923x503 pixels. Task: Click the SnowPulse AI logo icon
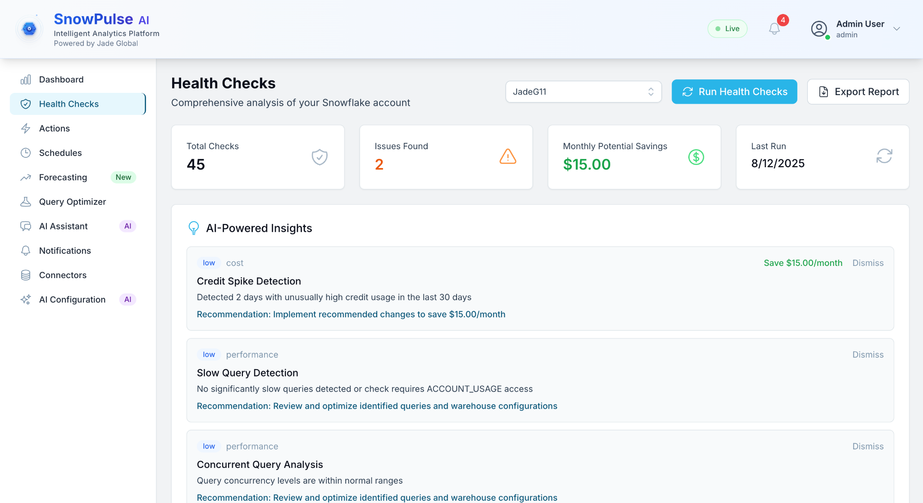tap(29, 29)
